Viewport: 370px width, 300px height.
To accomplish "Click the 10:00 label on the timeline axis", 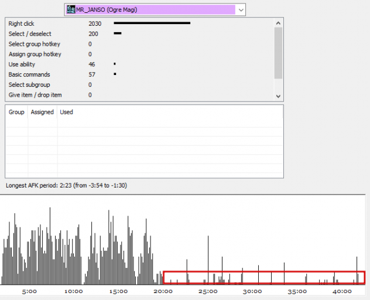I will pyautogui.click(x=74, y=291).
